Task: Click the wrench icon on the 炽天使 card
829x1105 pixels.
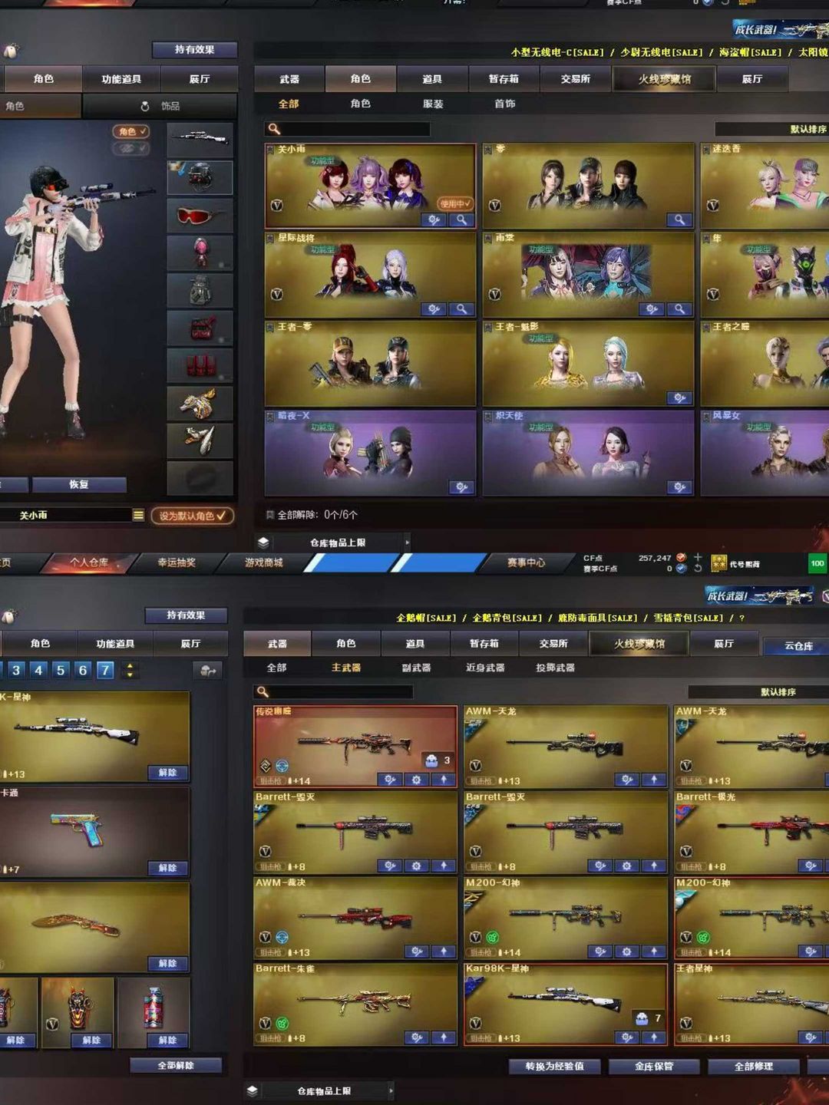Action: click(679, 487)
